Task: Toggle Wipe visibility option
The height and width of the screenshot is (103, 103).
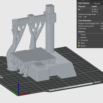Action: (79, 43)
